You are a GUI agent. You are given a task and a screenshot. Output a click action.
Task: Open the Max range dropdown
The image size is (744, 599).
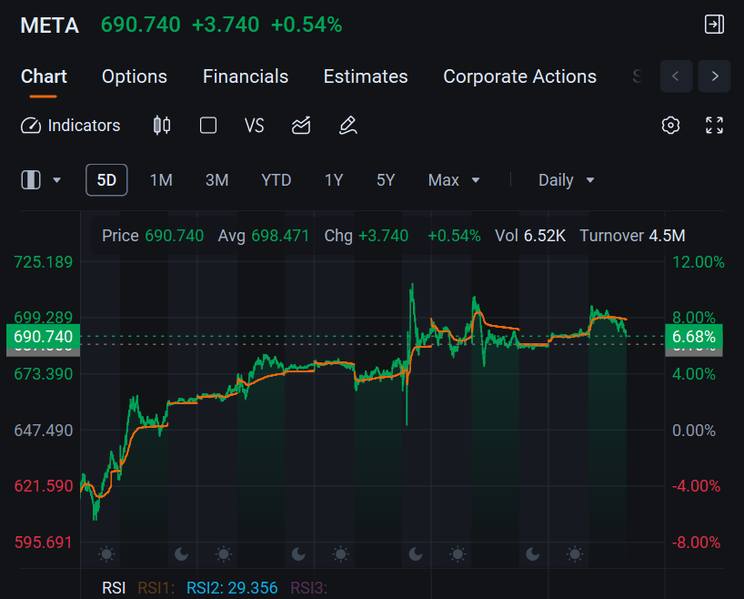click(454, 180)
